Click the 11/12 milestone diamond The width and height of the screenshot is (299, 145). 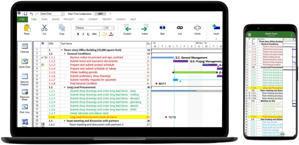[x=166, y=117]
